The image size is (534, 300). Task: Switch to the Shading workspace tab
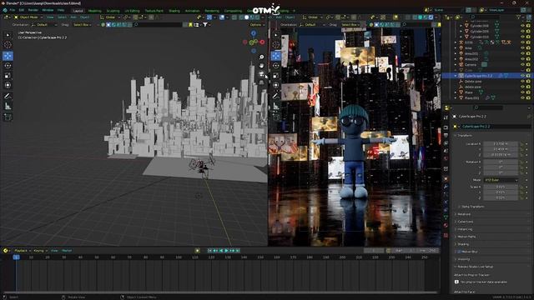pyautogui.click(x=174, y=11)
